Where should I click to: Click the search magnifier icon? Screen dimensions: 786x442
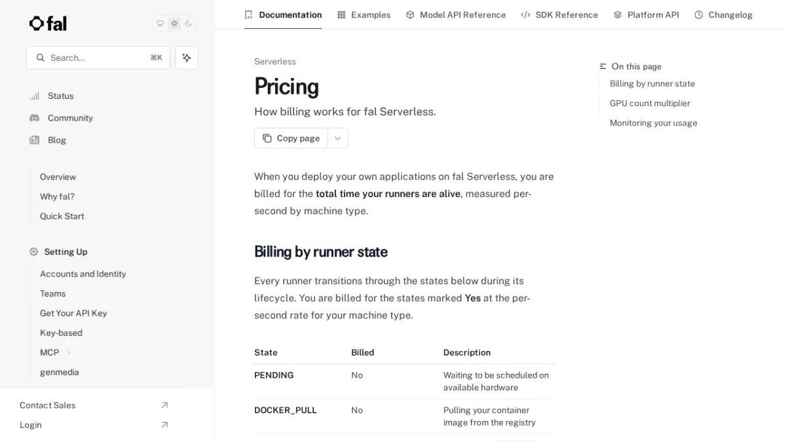pos(41,58)
